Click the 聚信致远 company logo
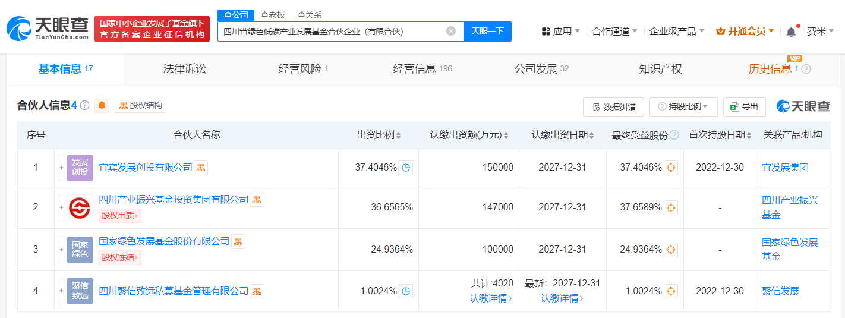 (80, 291)
